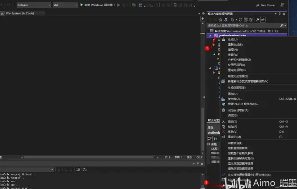Click the Home icon in Solution Explorer toolbar
This screenshot has height=189, width=297.
pyautogui.click(x=220, y=20)
